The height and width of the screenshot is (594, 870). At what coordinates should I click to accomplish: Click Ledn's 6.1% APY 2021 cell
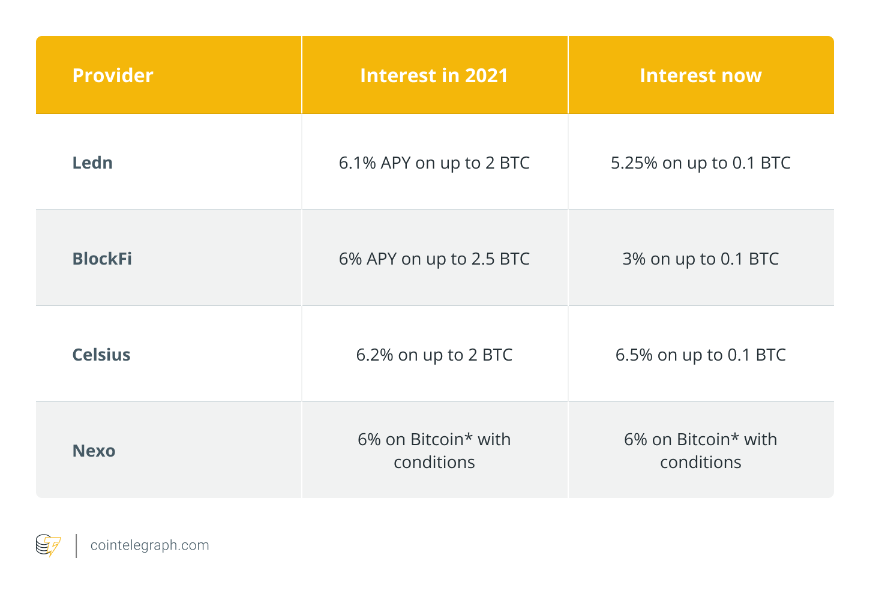(x=434, y=163)
